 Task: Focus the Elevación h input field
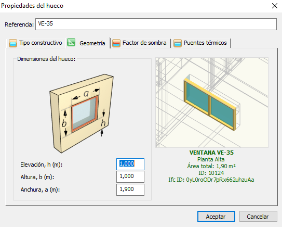[x=130, y=164]
